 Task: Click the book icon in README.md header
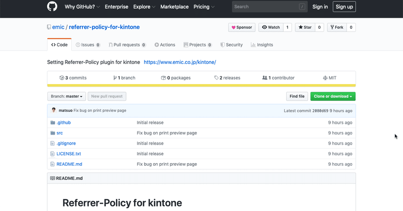click(52, 178)
